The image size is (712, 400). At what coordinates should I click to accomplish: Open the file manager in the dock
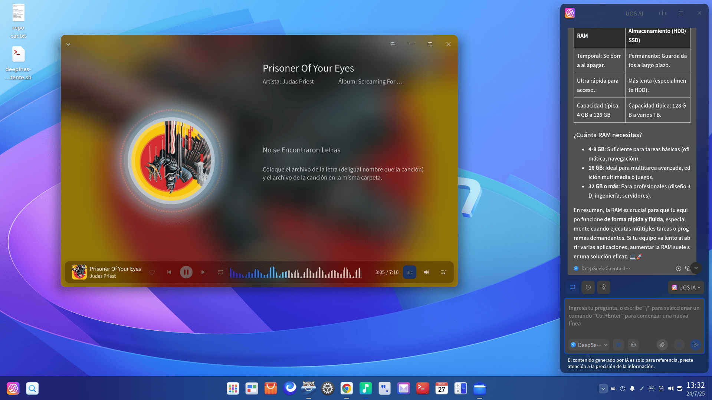coord(479,388)
